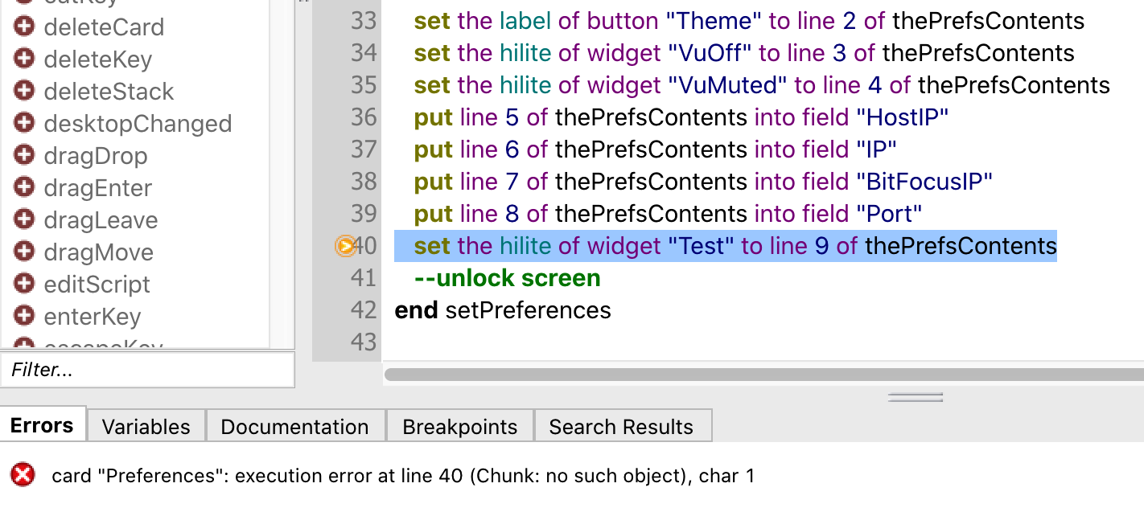Click the Filter input field

coord(147,370)
